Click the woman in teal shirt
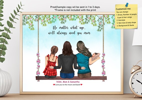 (x=84, y=60)
